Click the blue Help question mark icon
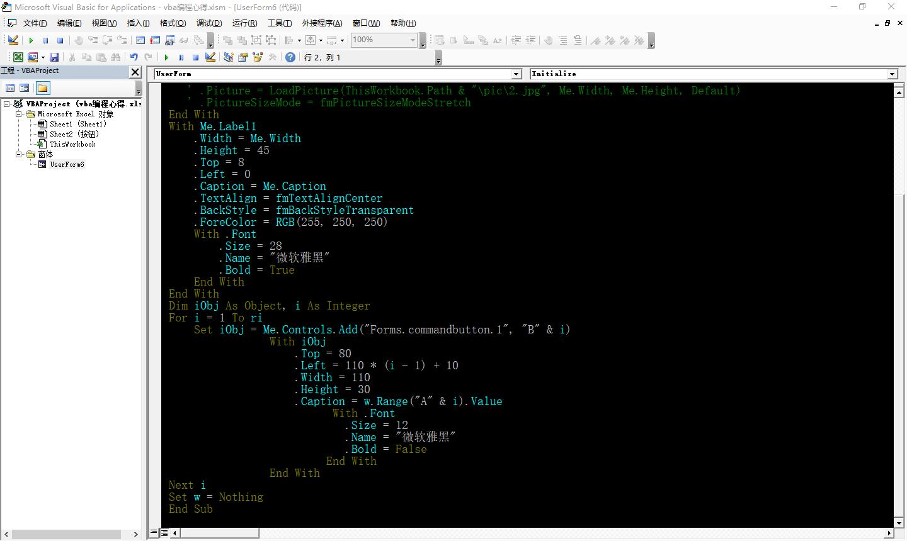The height and width of the screenshot is (541, 907). [290, 57]
